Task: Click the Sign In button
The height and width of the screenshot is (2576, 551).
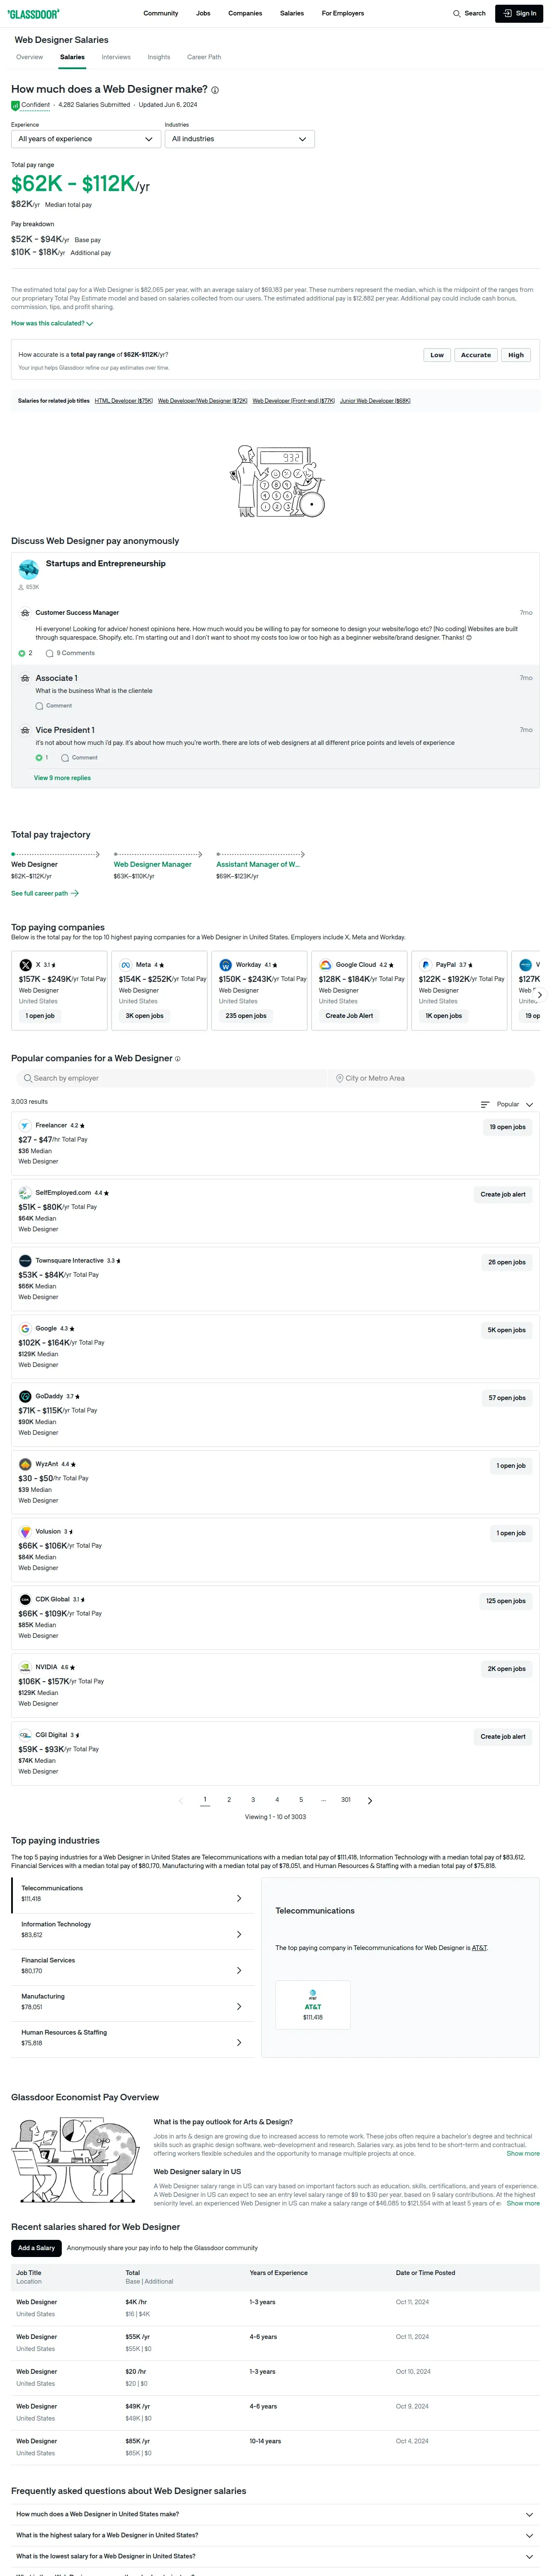Action: pyautogui.click(x=520, y=14)
